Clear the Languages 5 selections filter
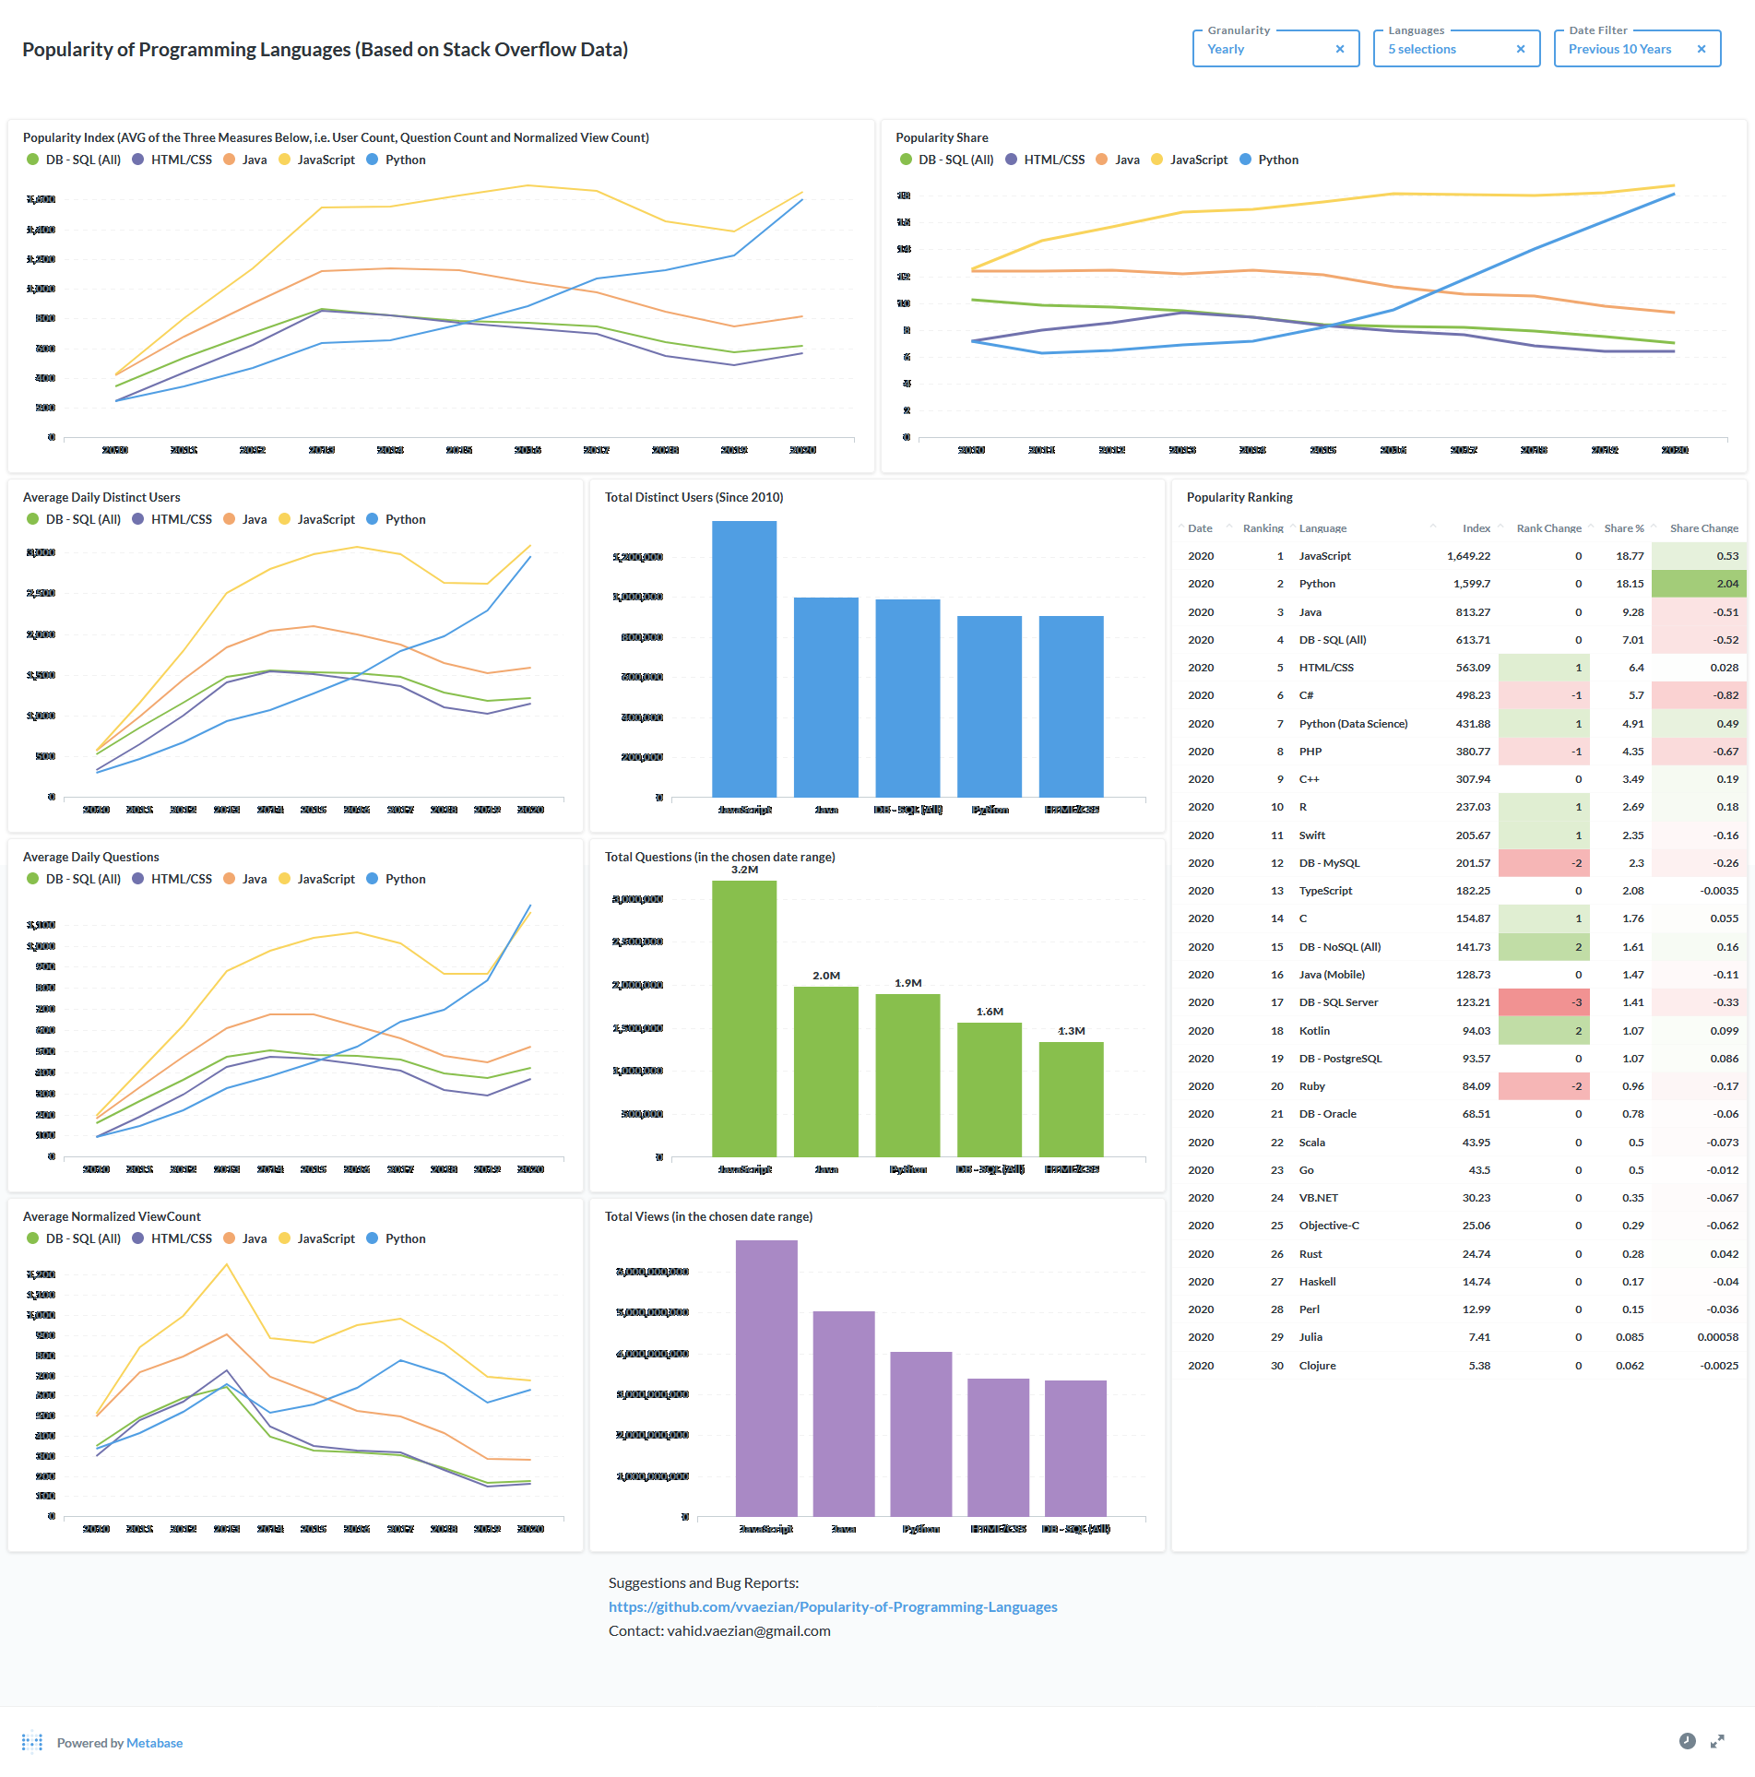This screenshot has width=1755, height=1777. tap(1521, 49)
